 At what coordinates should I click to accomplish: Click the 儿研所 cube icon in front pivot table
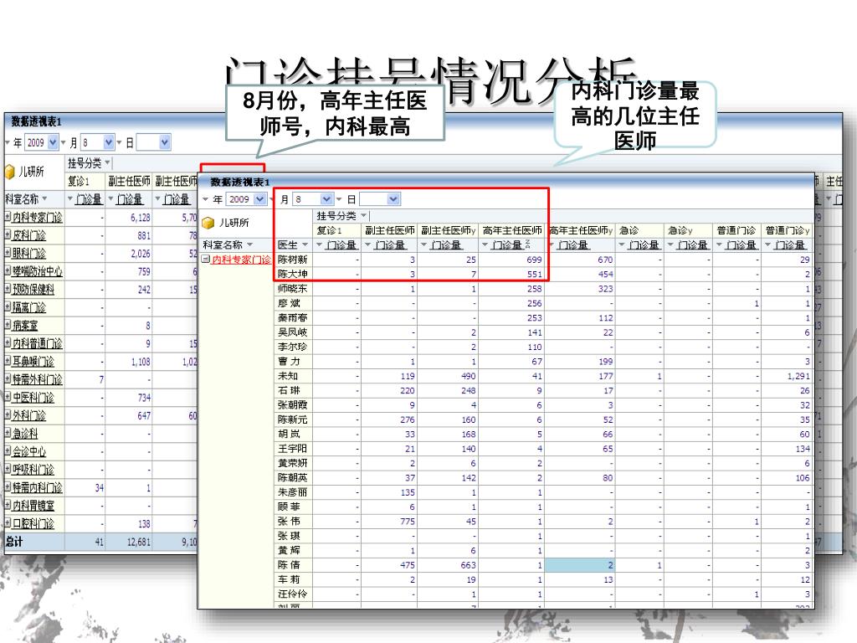click(208, 223)
